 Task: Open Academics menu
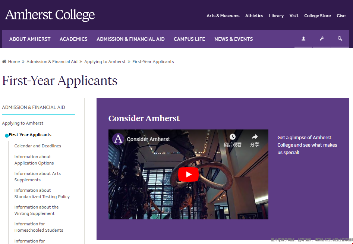click(73, 39)
